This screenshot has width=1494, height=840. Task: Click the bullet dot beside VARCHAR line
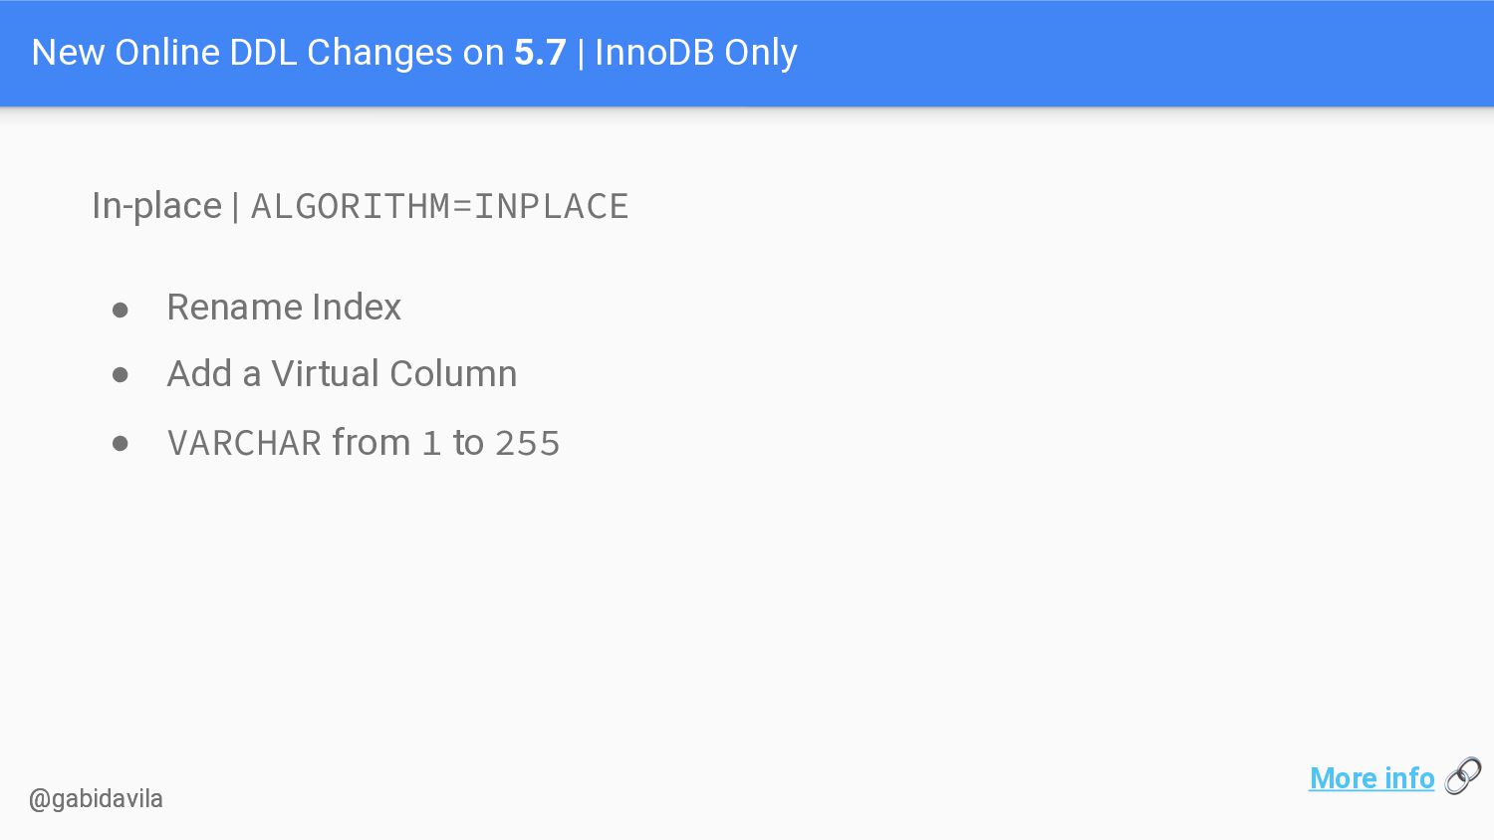click(121, 443)
